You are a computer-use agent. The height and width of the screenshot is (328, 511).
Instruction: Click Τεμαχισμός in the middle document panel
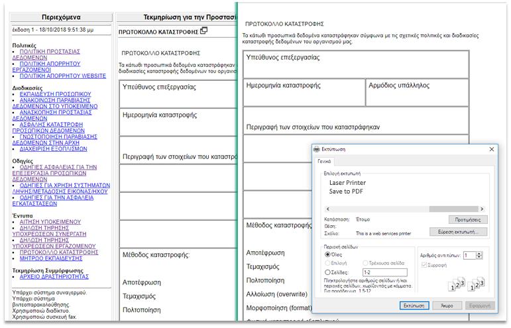point(139,296)
